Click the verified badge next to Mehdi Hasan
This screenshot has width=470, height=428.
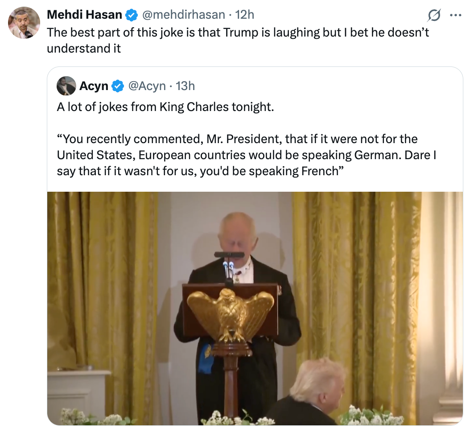[x=131, y=14]
